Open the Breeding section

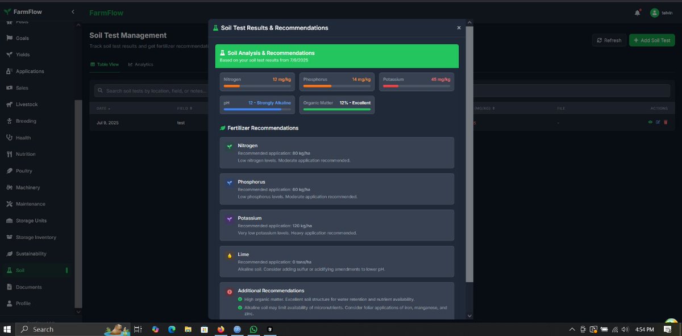pos(26,121)
